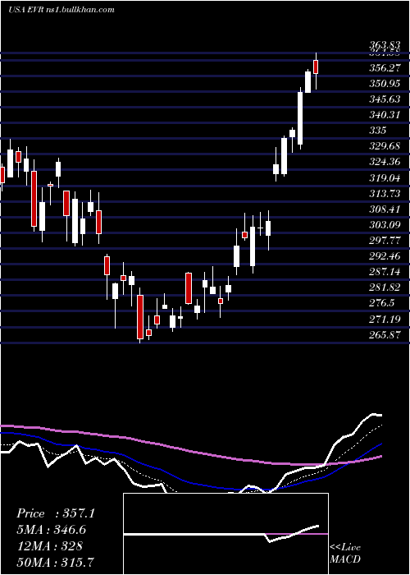Click the '5MA : 346.6' readout
The image size is (410, 575).
click(x=53, y=530)
